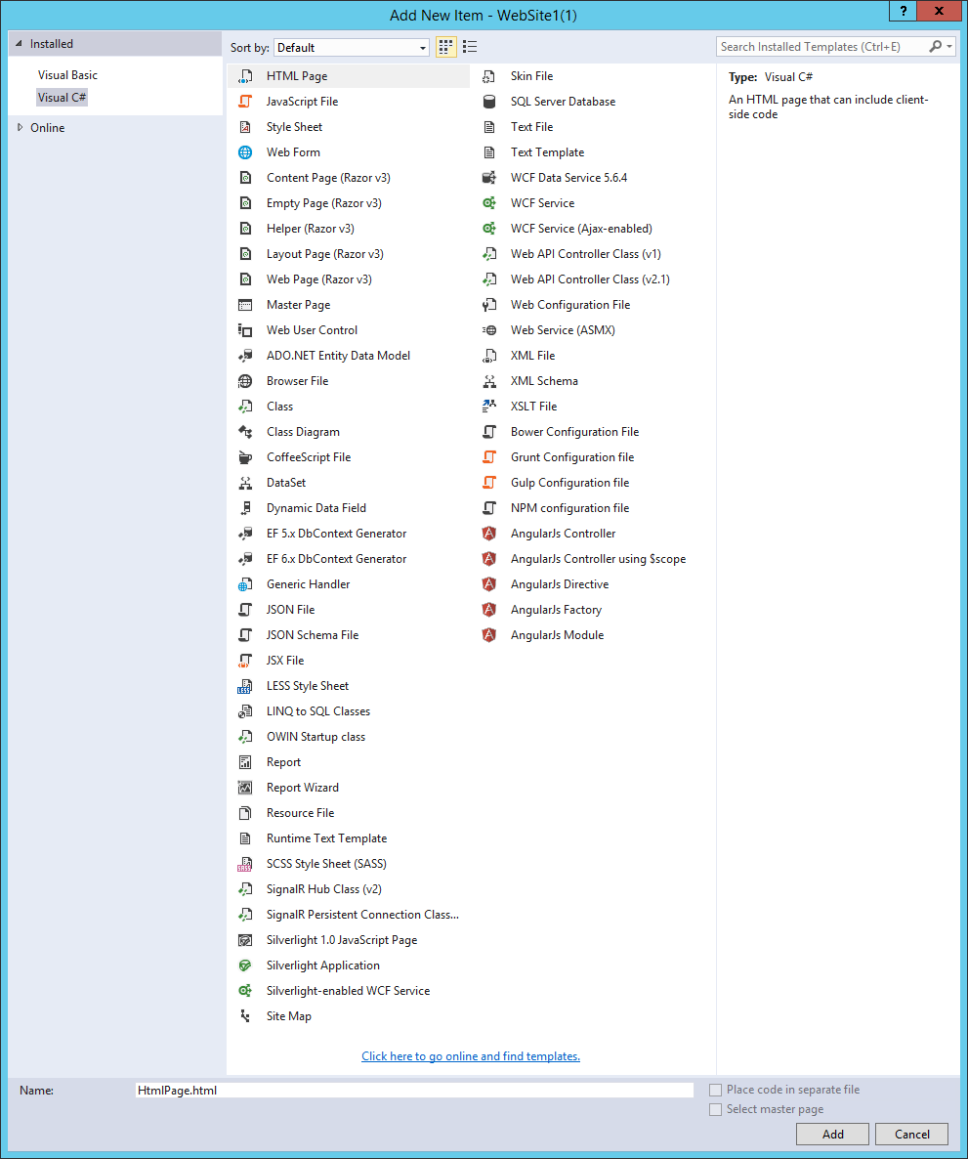Select the SQL Server Database icon
Screen dimensions: 968x1159
point(489,102)
